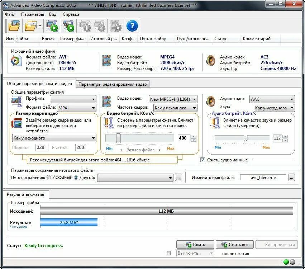The image size is (305, 269).
Task: Select Исходный save path radio
Action: [x=49, y=177]
